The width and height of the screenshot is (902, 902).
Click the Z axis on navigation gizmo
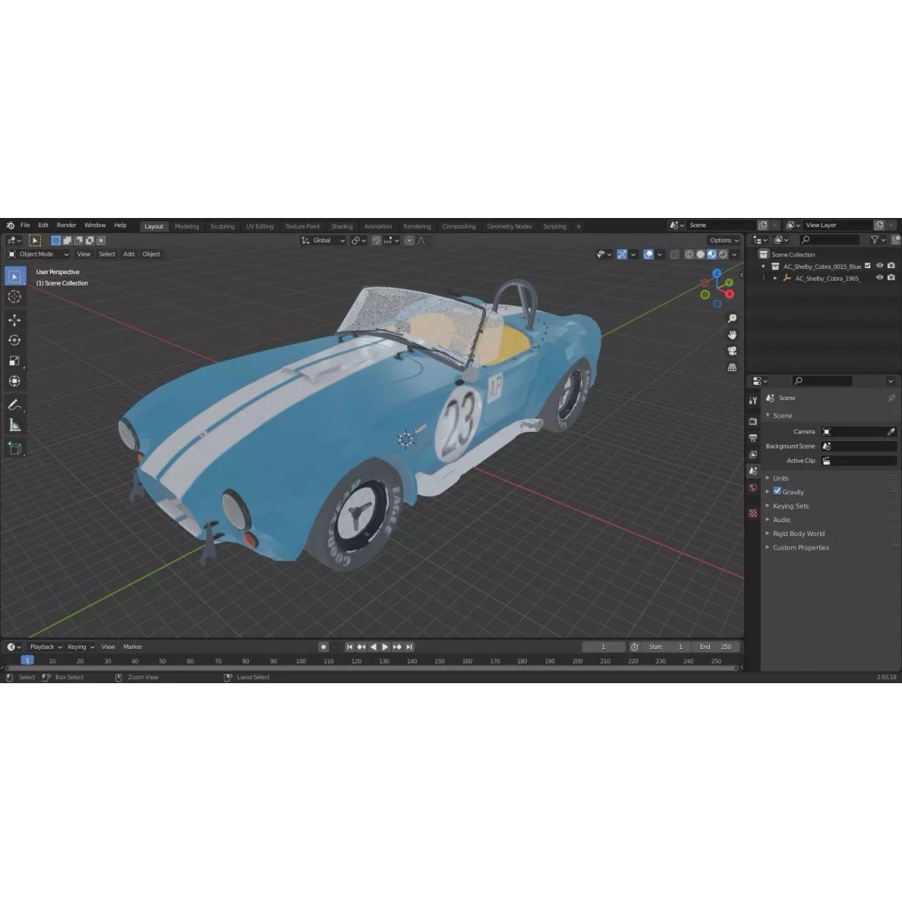(717, 273)
